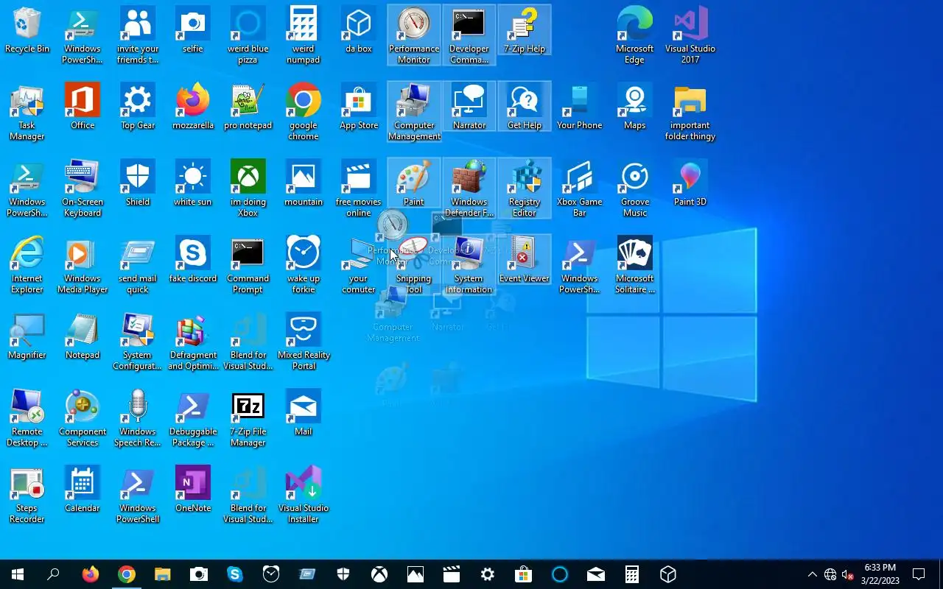Open the notification center icon
943x589 pixels.
[919, 574]
